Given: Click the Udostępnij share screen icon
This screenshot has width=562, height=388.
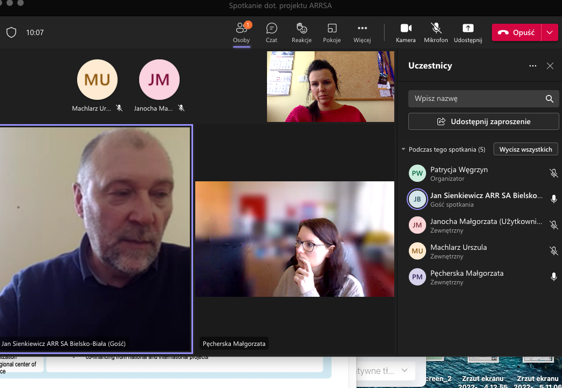Looking at the screenshot, I should point(468,29).
